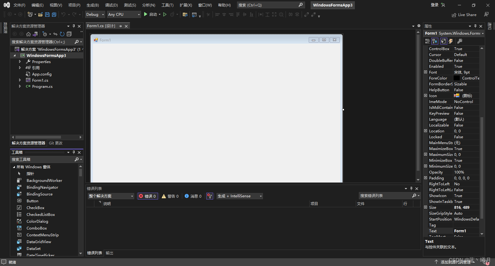Click the pin icon on the Form1.cs tab
The height and width of the screenshot is (266, 495).
click(x=120, y=26)
